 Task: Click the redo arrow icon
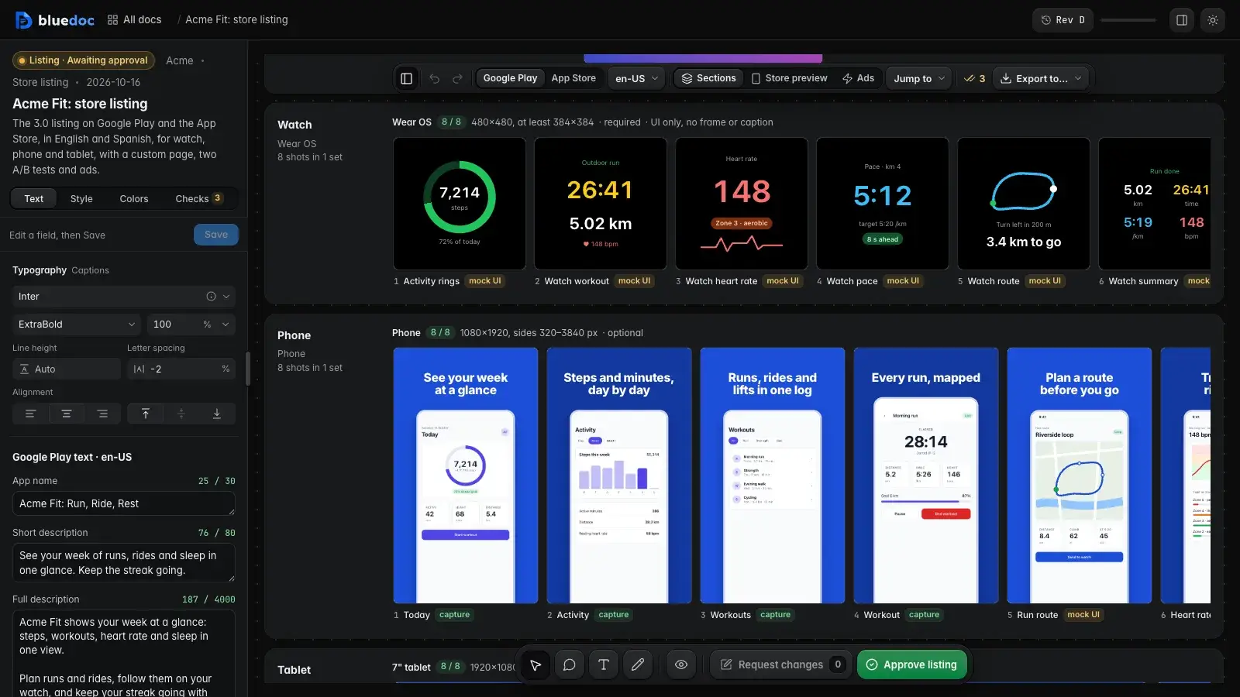point(458,78)
